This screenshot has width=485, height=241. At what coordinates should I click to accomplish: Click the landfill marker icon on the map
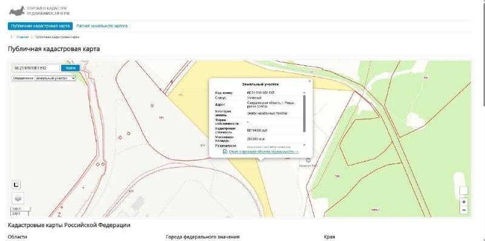(308, 160)
